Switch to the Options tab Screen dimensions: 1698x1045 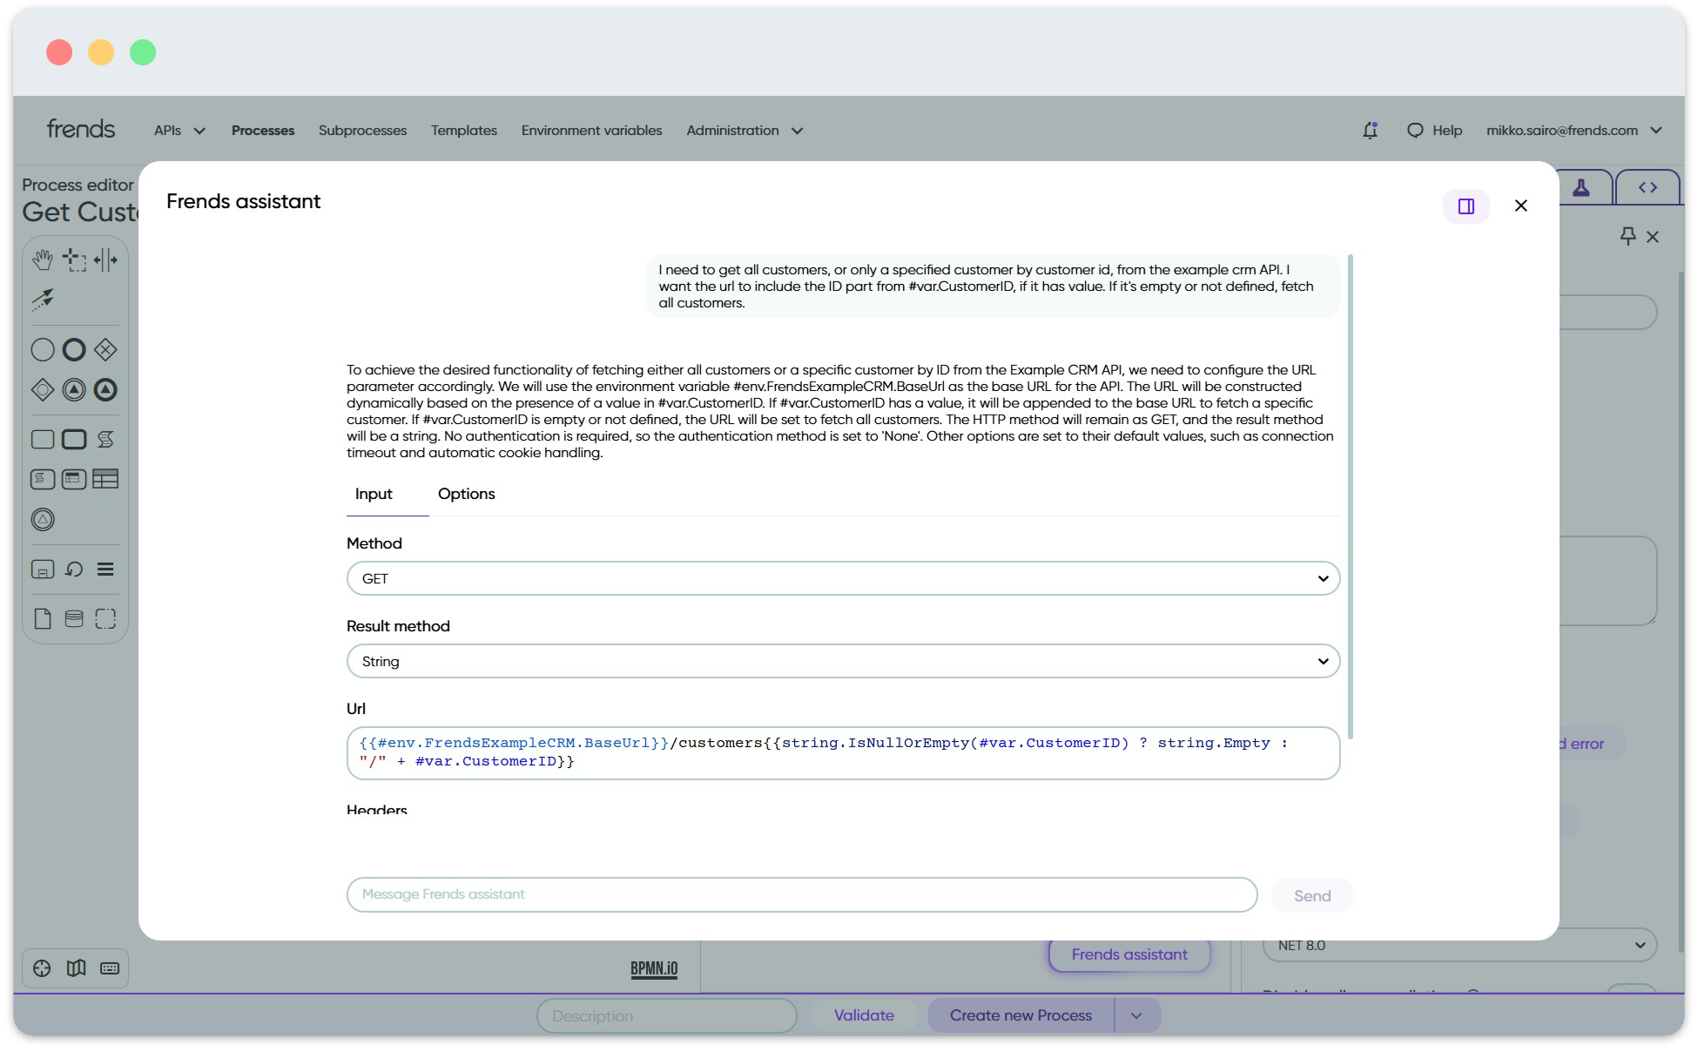point(466,494)
